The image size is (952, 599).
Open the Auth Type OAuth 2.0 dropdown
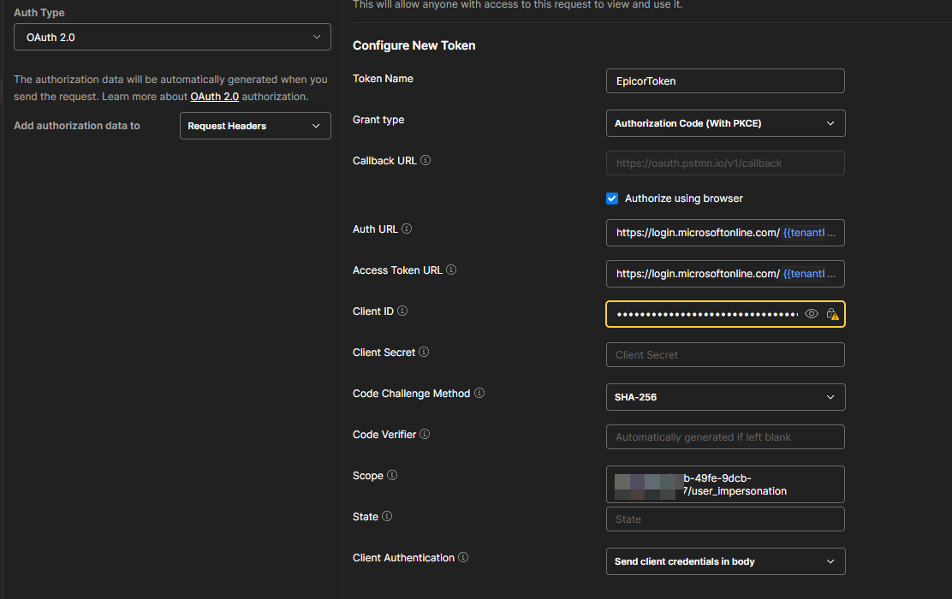pyautogui.click(x=172, y=37)
